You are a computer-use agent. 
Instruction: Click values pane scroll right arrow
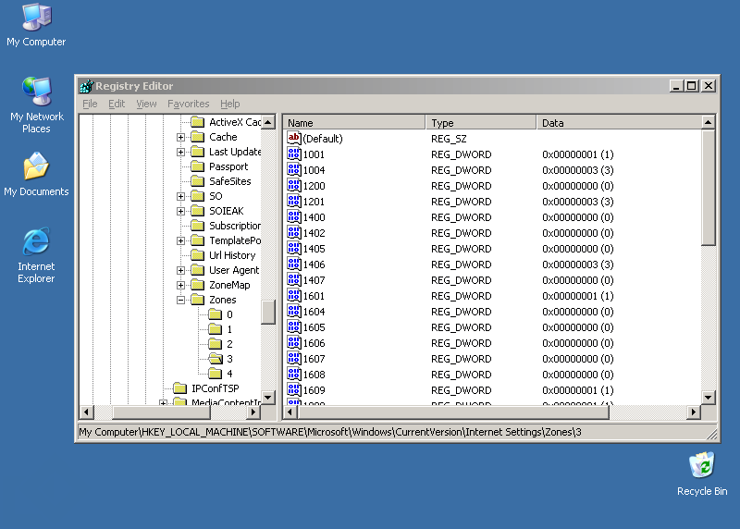coord(693,412)
